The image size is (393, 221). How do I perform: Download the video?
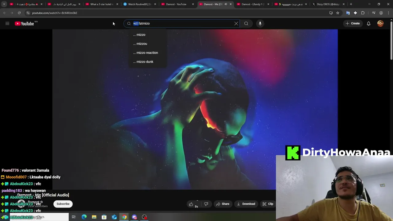pyautogui.click(x=246, y=204)
